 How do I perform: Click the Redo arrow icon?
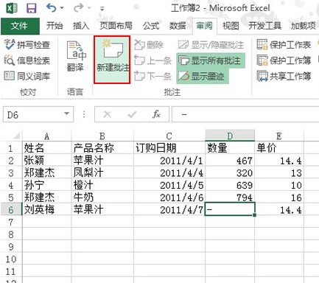pos(79,8)
